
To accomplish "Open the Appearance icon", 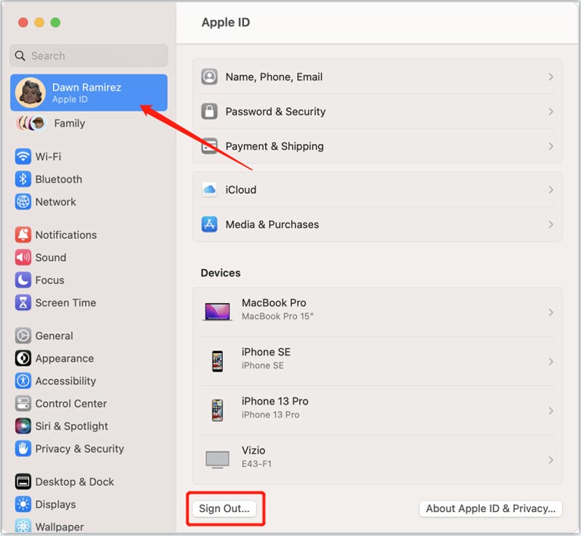I will 23,358.
